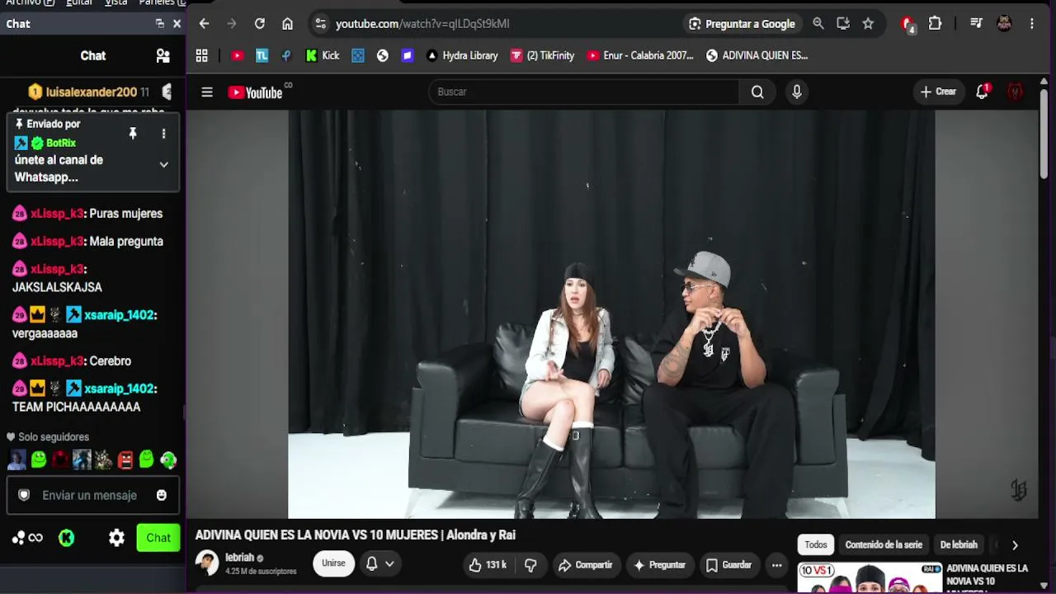1056x594 pixels.
Task: Start voice search with the microphone
Action: (x=797, y=92)
